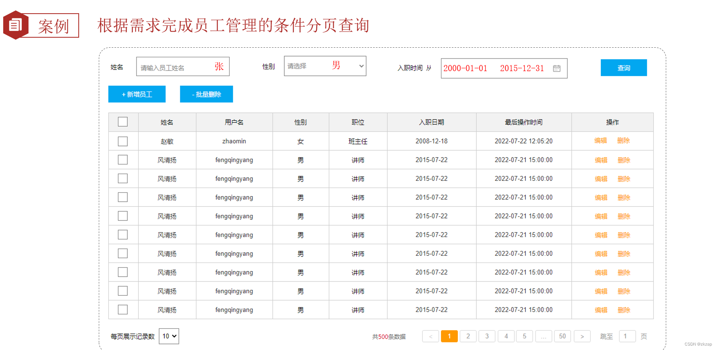The width and height of the screenshot is (718, 350).
Task: Click the 操作 column header
Action: 612,122
